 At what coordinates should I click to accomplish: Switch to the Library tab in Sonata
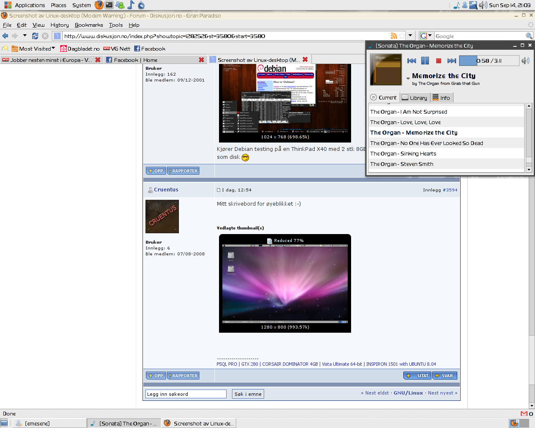tap(415, 98)
